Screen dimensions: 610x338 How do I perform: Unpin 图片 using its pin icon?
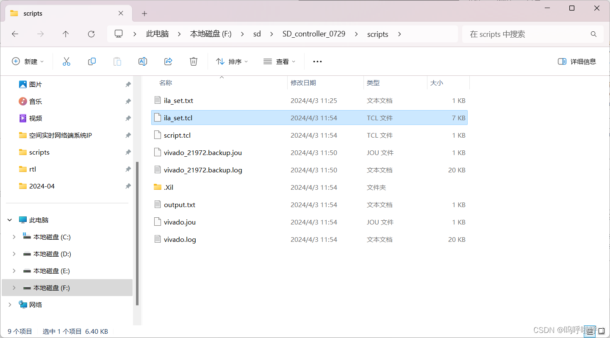coord(128,85)
